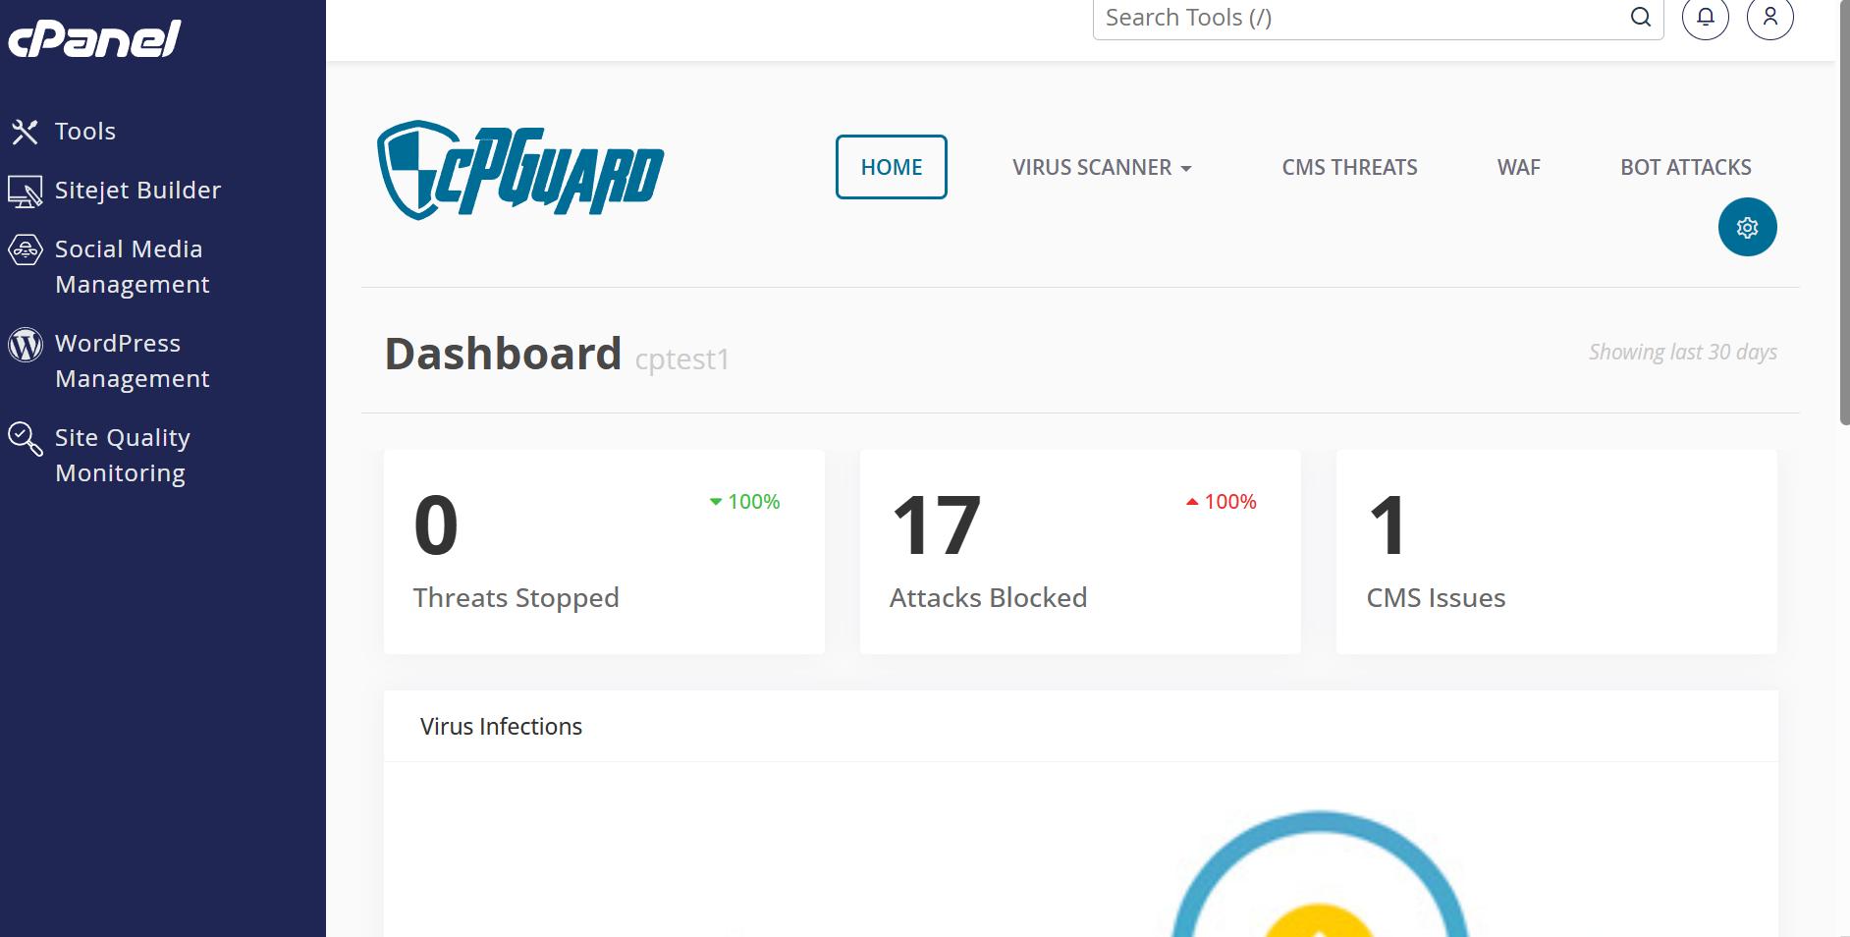The width and height of the screenshot is (1850, 937).
Task: Click the Tools wrench icon
Action: pos(25,132)
